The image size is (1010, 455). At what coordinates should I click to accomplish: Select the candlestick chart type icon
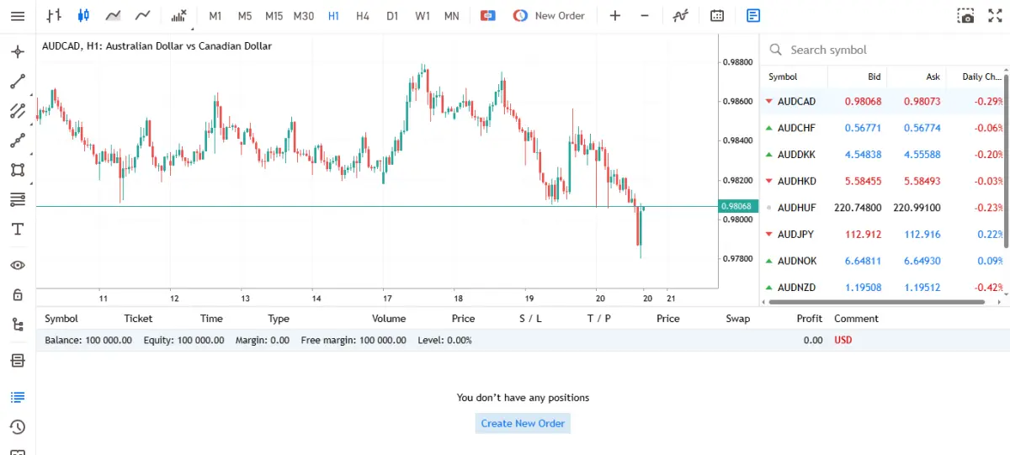click(82, 15)
